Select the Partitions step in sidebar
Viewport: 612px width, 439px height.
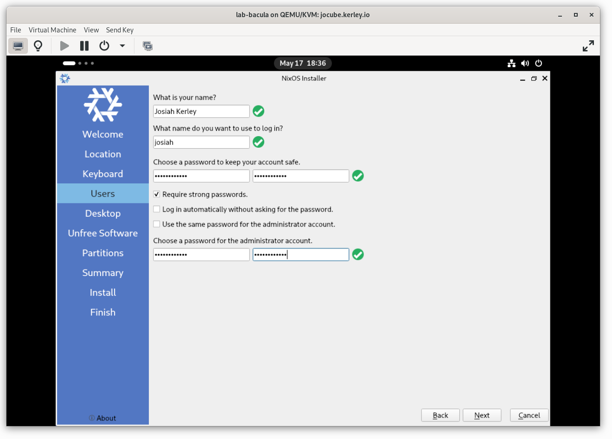[103, 253]
